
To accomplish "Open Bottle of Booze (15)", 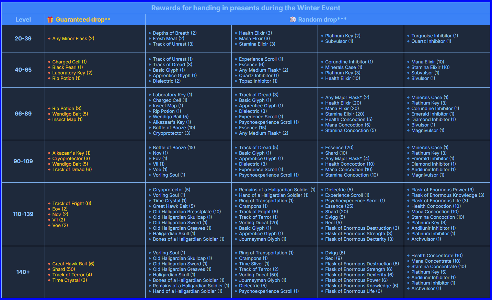I will [x=174, y=147].
